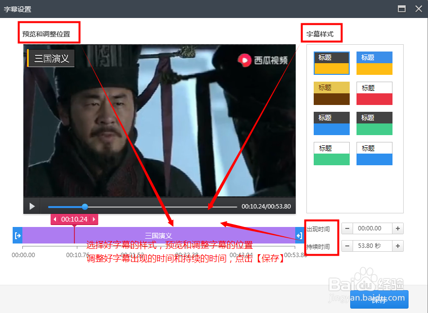428x313 pixels.
Task: Click the subtitle start bracket handle
Action: (18, 235)
